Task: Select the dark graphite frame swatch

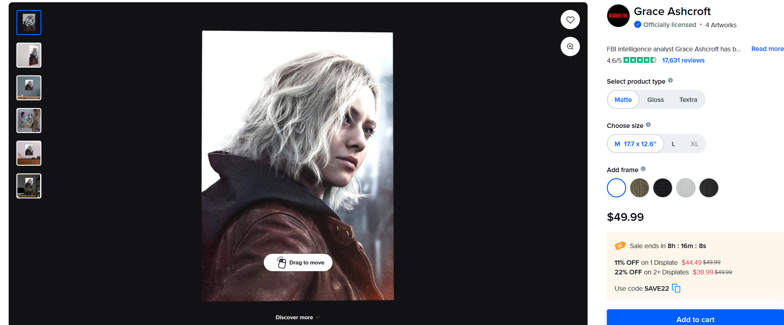Action: pyautogui.click(x=709, y=188)
